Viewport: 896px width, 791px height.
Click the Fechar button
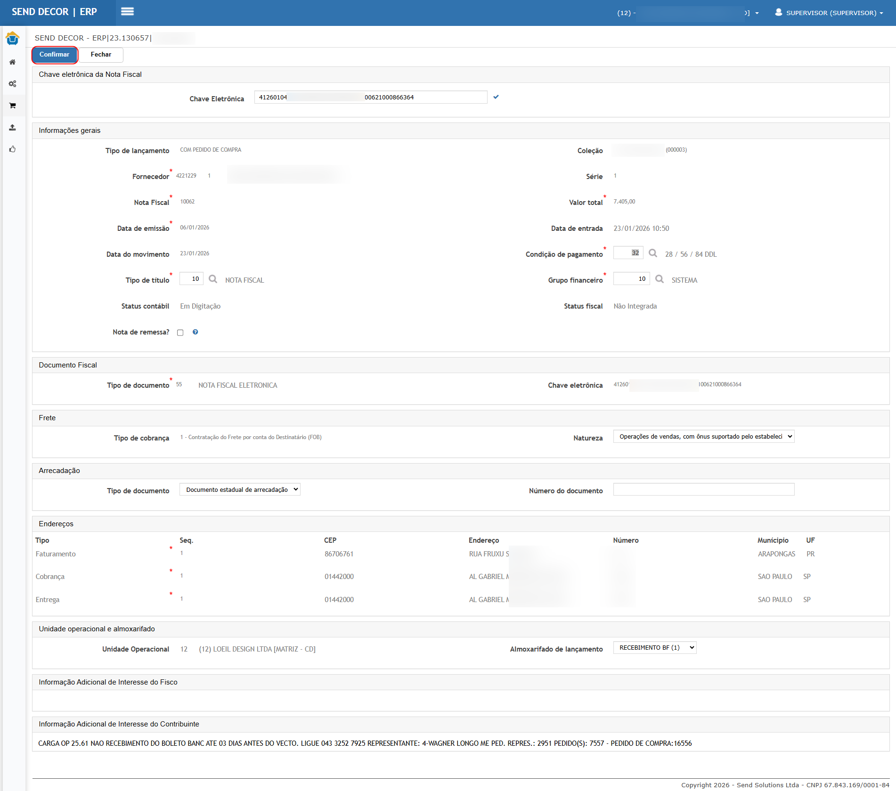(101, 55)
